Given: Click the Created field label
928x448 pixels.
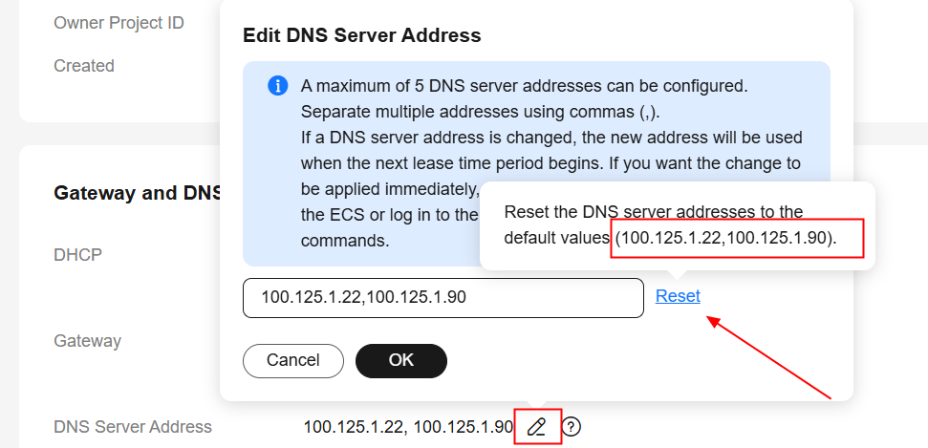Looking at the screenshot, I should point(84,66).
